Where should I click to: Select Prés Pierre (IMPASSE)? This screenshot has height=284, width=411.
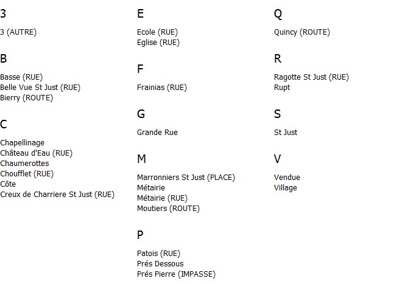point(177,274)
